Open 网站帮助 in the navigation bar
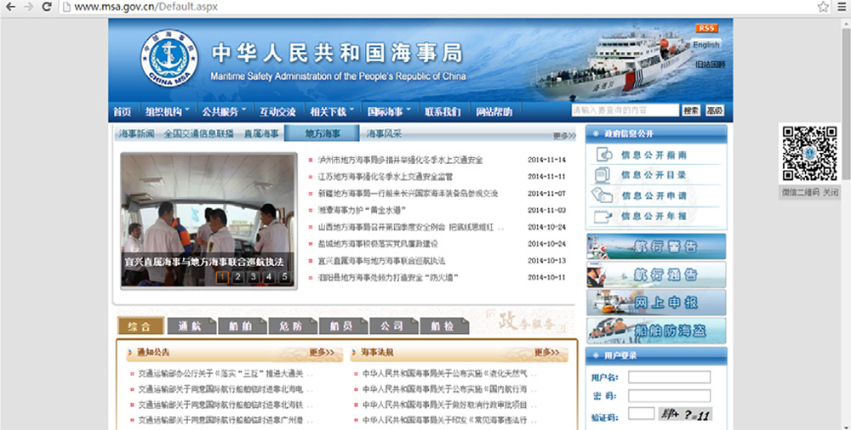The height and width of the screenshot is (430, 851). [x=494, y=111]
